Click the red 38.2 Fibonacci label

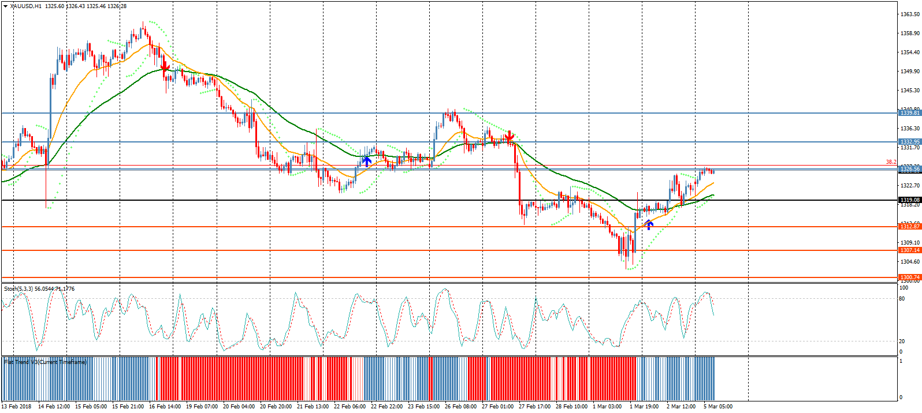891,162
